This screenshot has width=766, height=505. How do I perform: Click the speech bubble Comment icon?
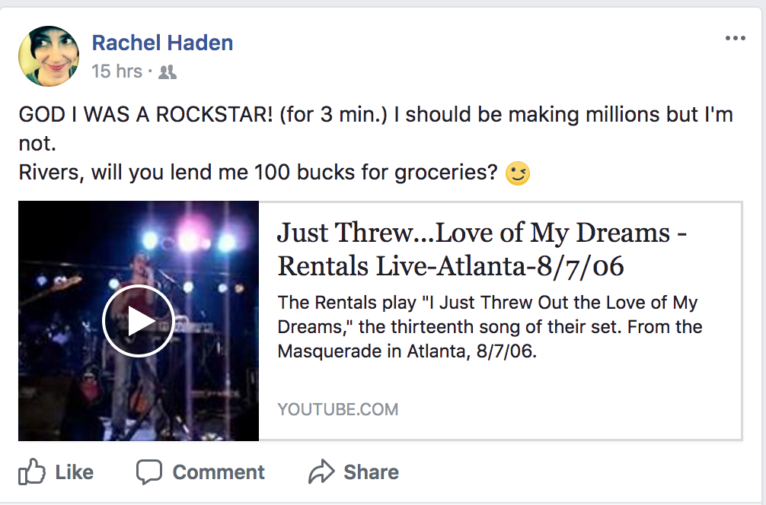149,472
